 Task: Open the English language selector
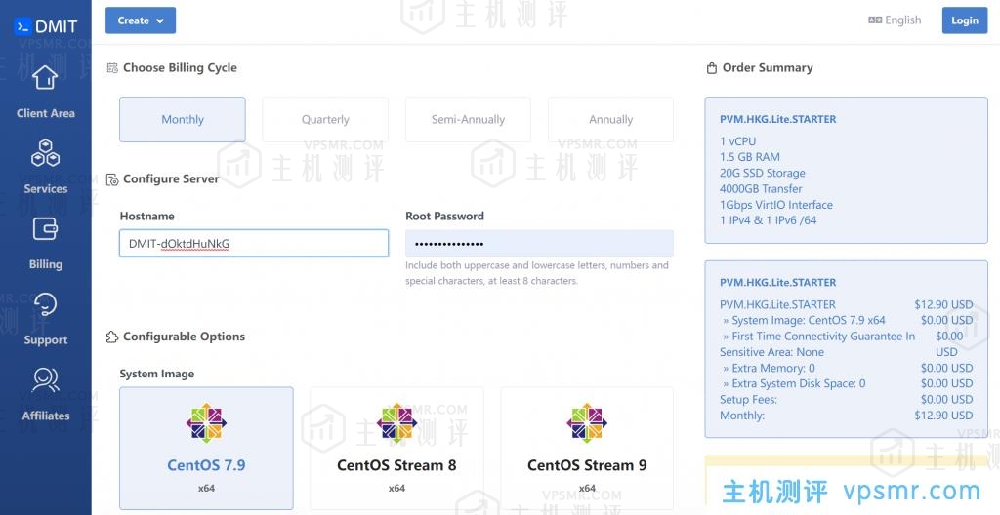[895, 20]
